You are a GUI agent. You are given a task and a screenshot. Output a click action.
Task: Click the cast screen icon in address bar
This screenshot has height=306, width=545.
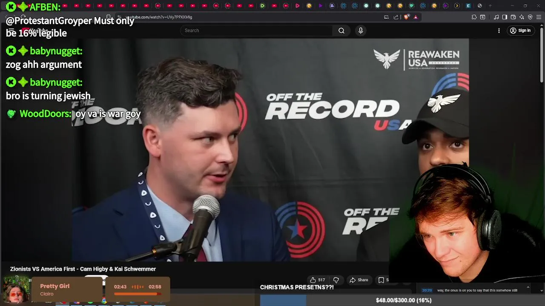pyautogui.click(x=386, y=17)
